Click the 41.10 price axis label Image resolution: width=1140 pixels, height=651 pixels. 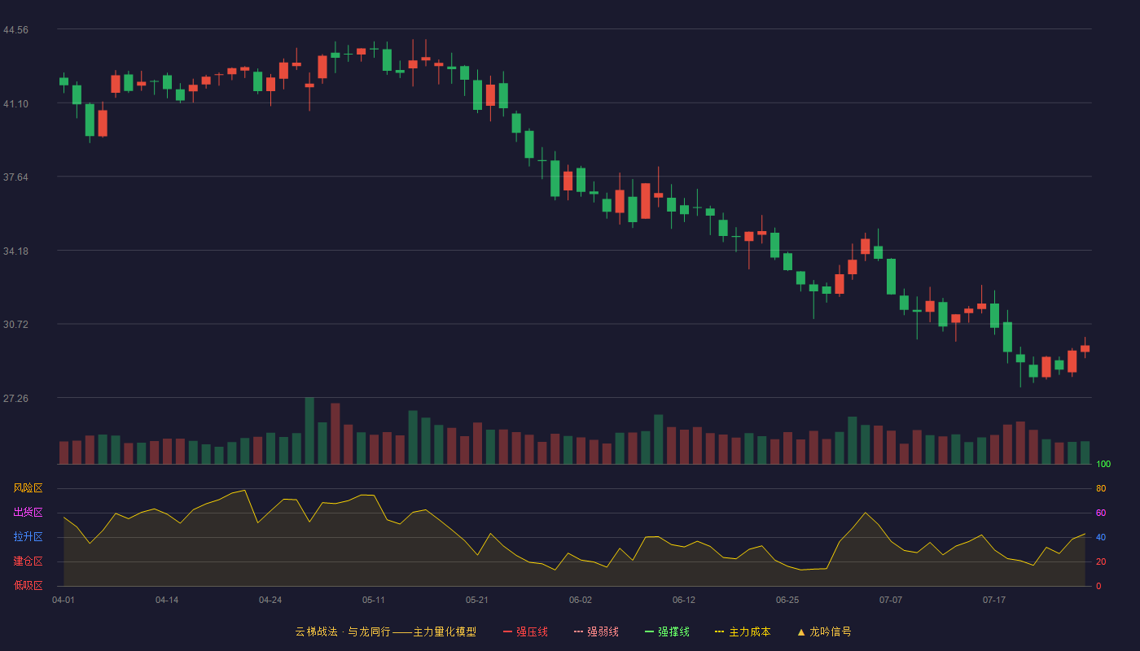click(15, 104)
